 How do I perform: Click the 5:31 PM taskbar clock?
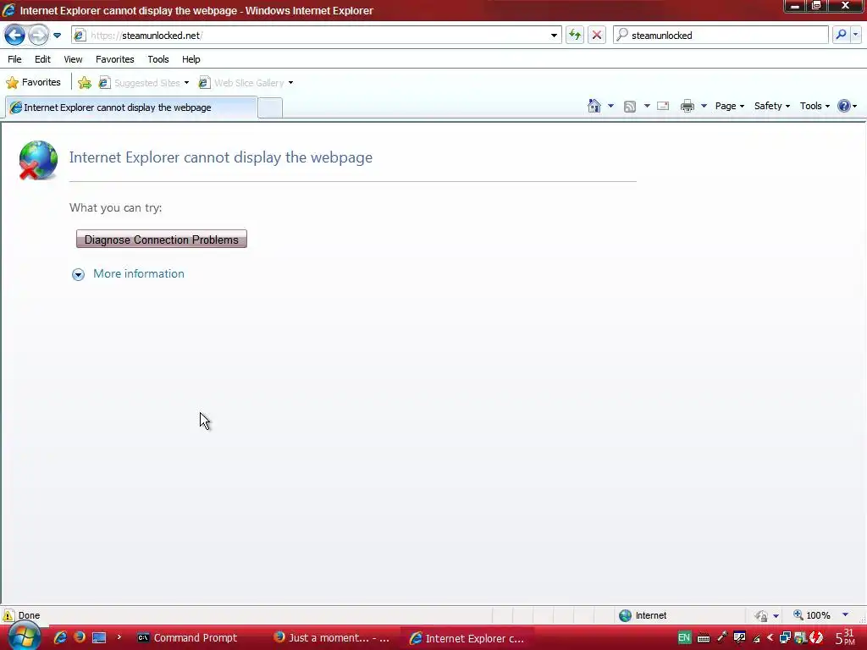point(845,638)
